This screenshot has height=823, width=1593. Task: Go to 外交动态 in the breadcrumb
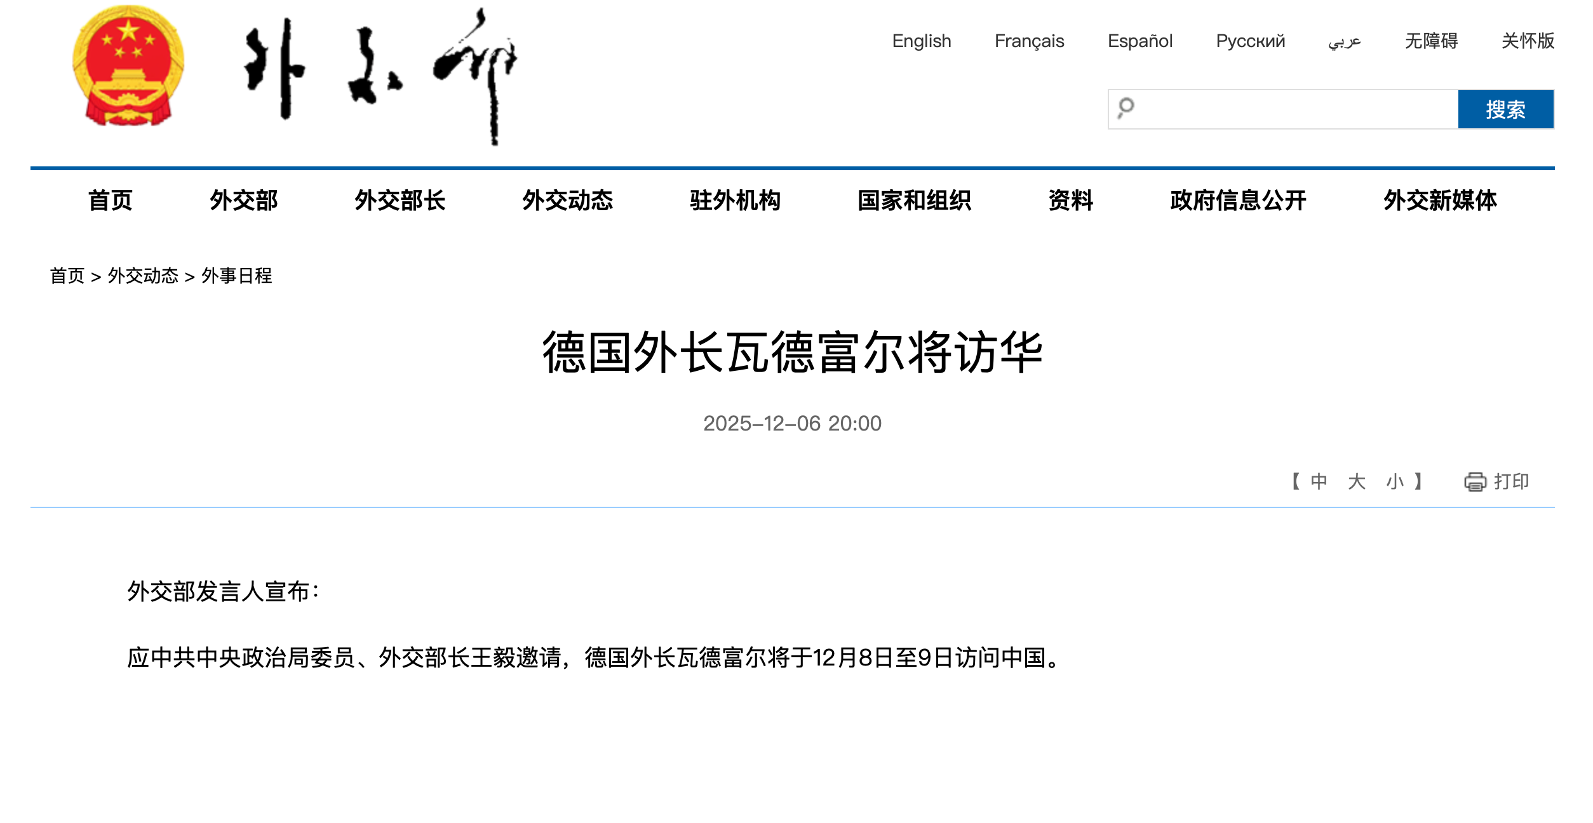[x=143, y=276]
